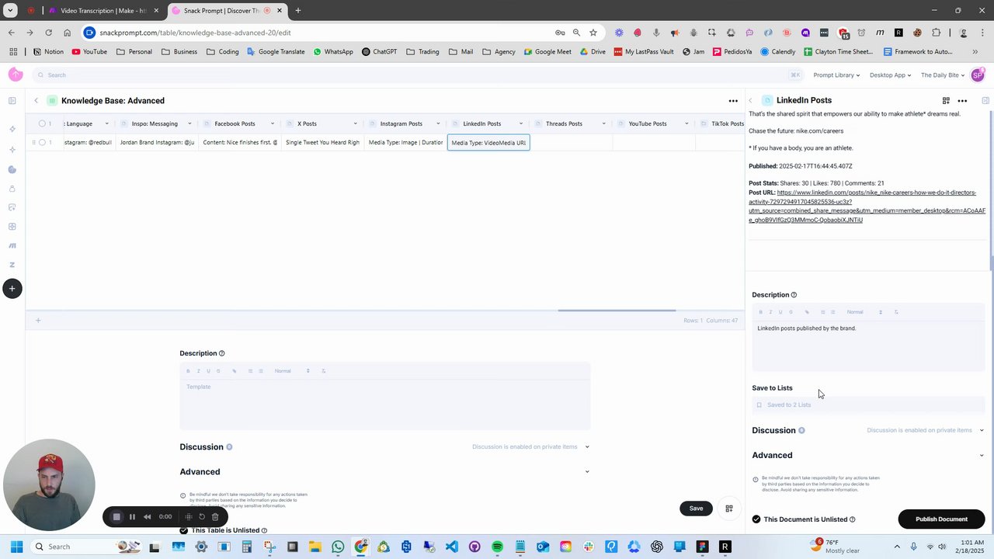Pause the recording in recorder toolbar
The image size is (994, 559).
pos(132,516)
